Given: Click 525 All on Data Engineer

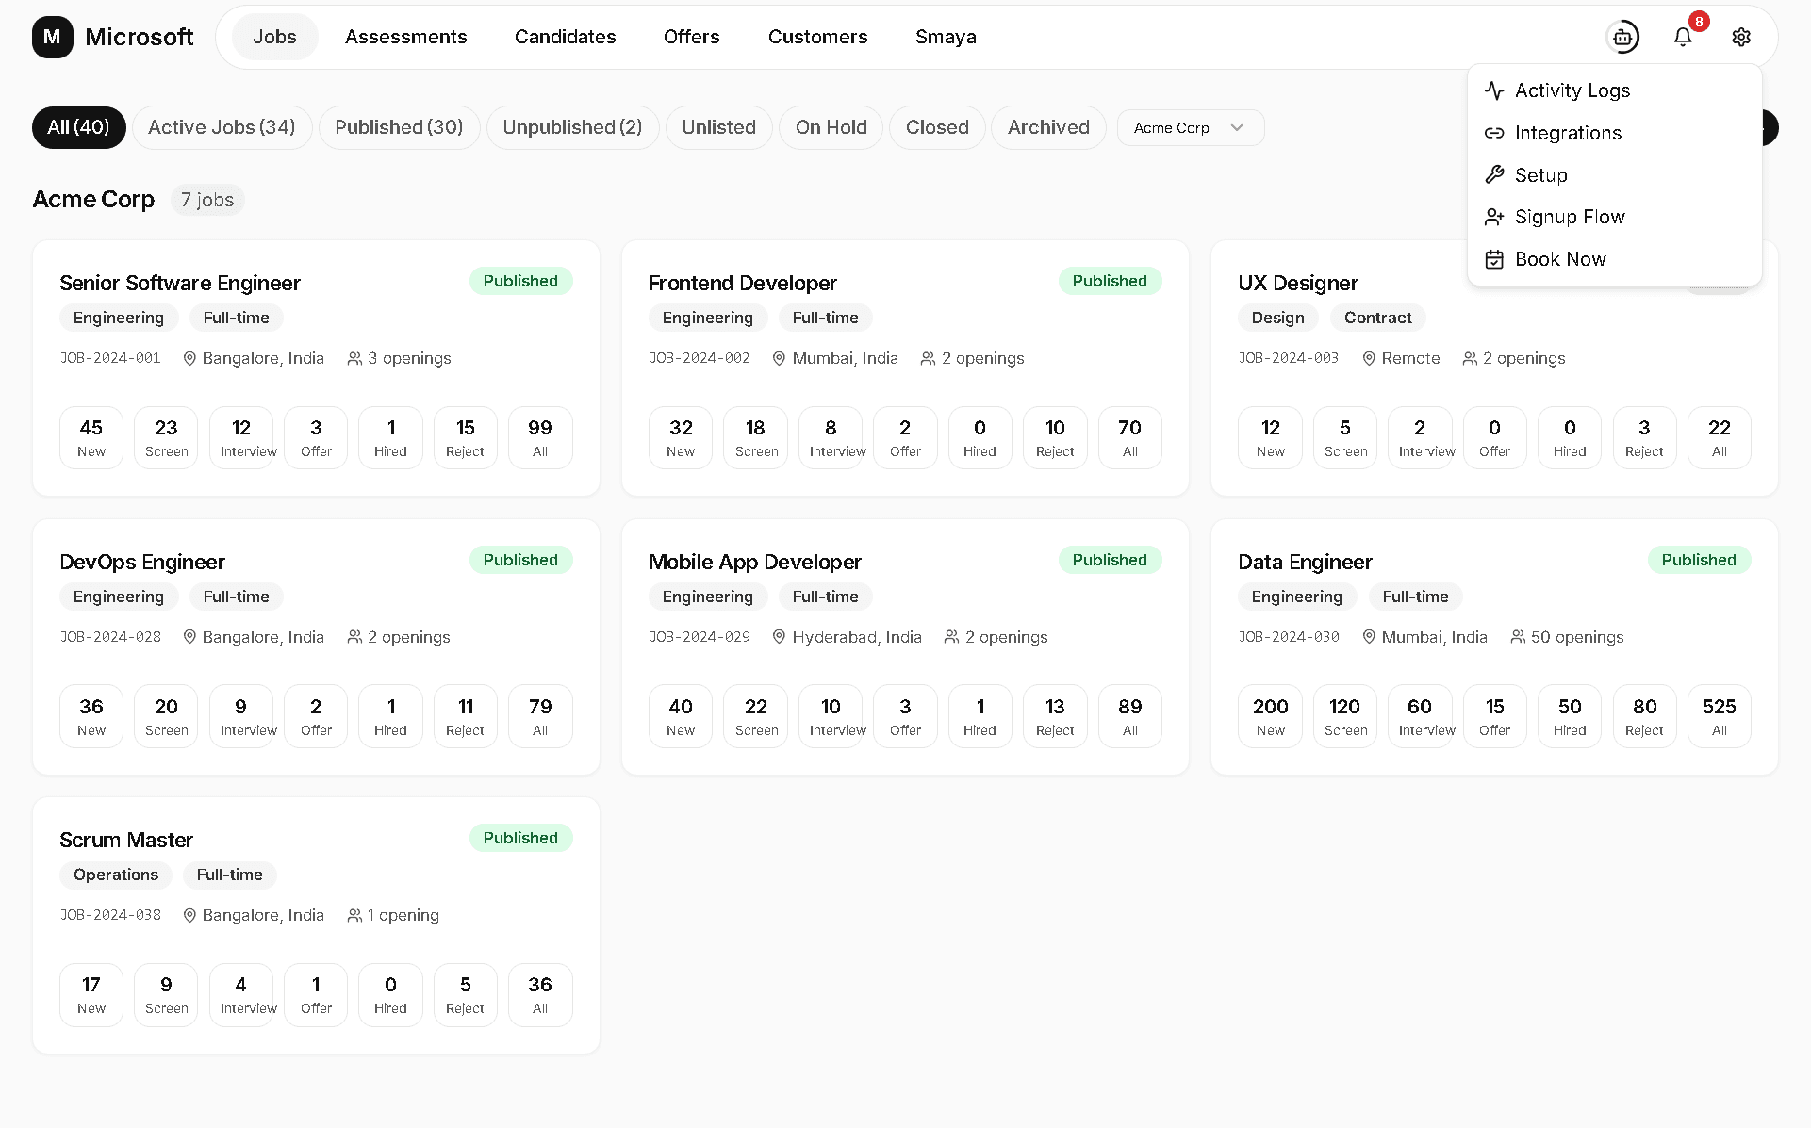Looking at the screenshot, I should click(x=1720, y=716).
